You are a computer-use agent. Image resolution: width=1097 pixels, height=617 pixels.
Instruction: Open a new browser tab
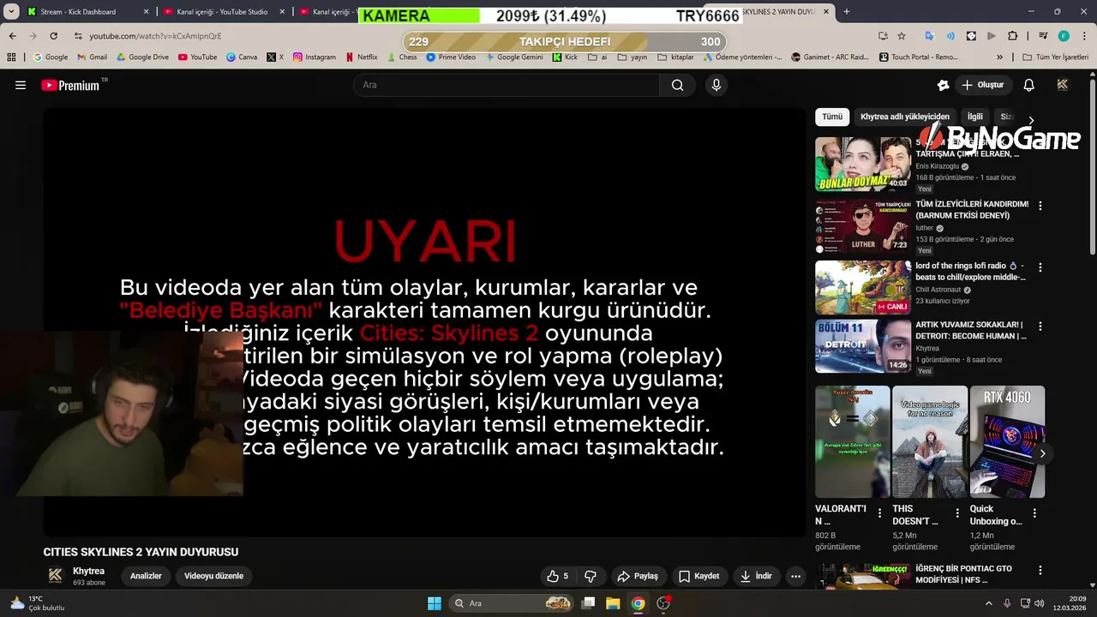847,11
